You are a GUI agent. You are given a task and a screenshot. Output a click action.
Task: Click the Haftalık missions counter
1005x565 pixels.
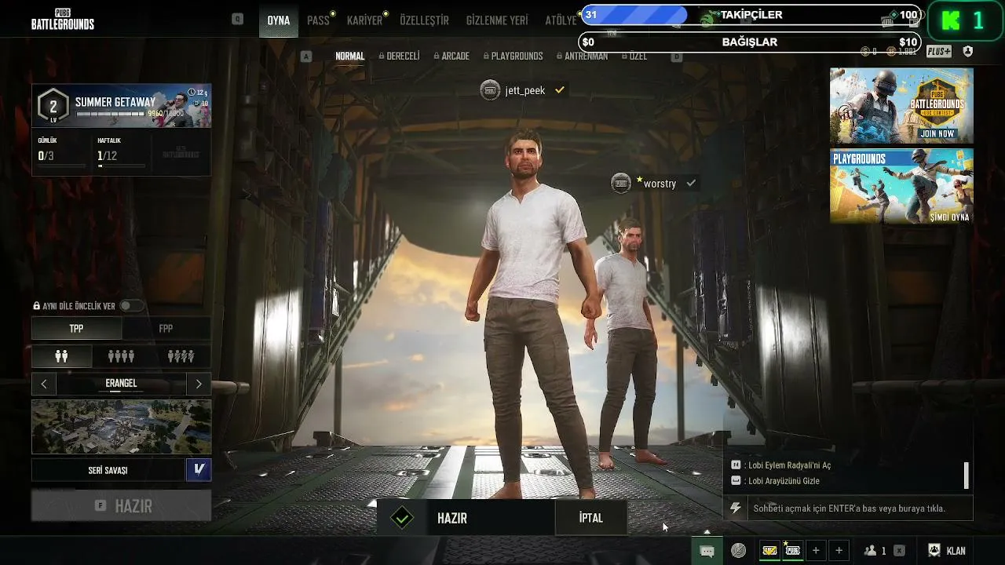(x=119, y=151)
